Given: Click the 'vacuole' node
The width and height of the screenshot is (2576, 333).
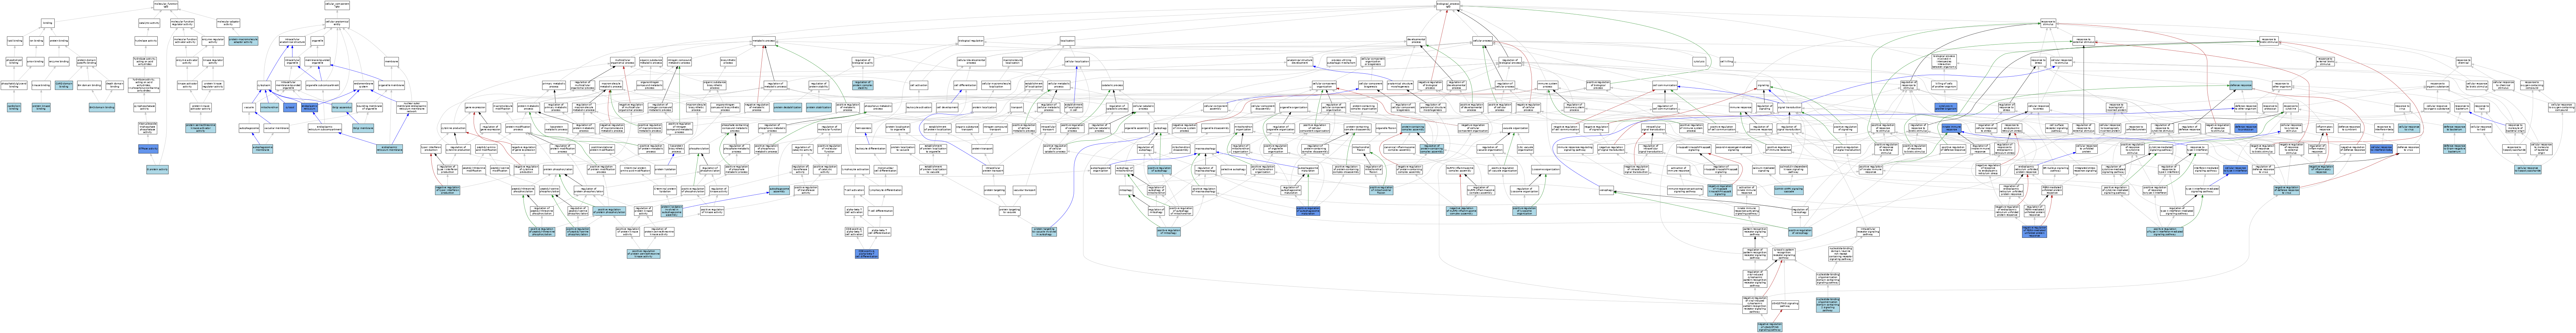Looking at the screenshot, I should tap(249, 107).
